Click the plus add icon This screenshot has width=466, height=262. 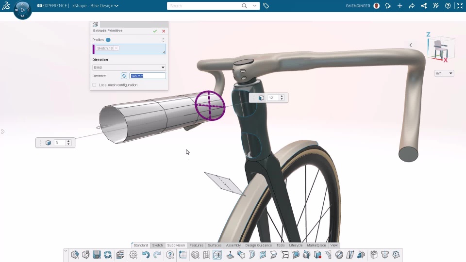pyautogui.click(x=399, y=6)
